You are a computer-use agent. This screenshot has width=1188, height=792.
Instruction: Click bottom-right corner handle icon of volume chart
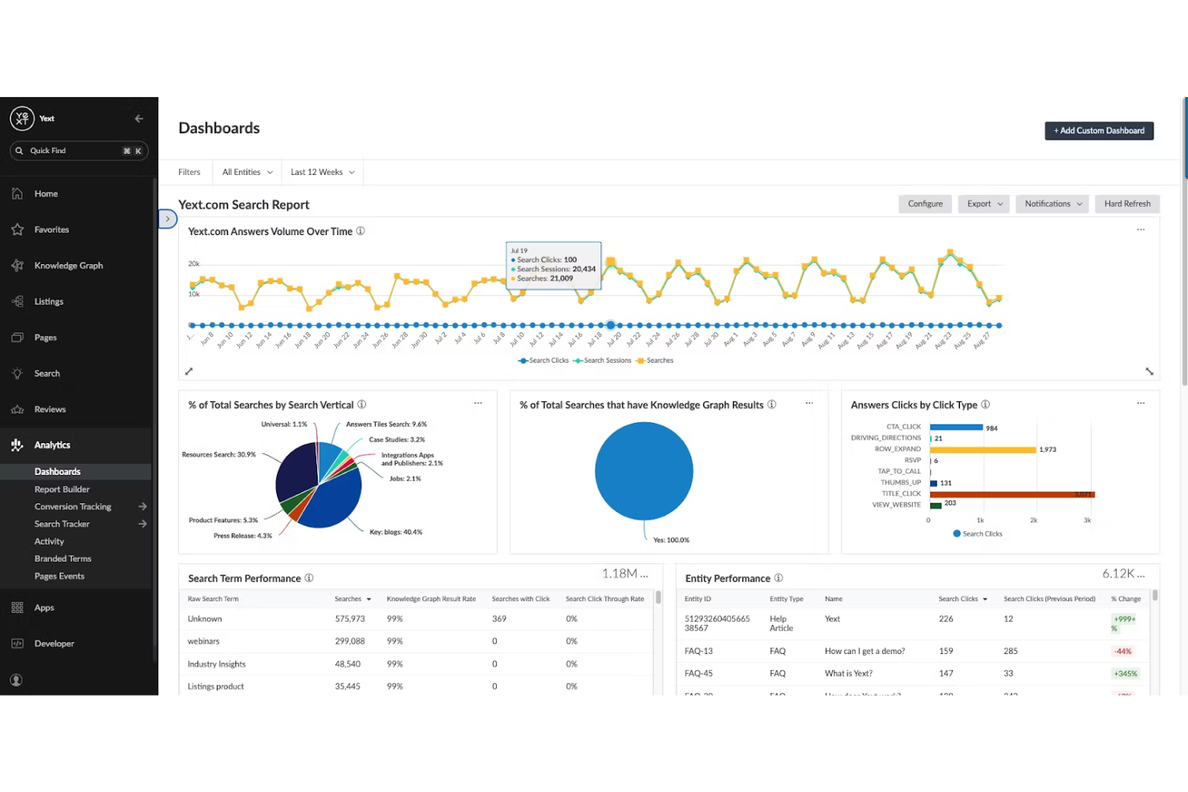pyautogui.click(x=1149, y=372)
